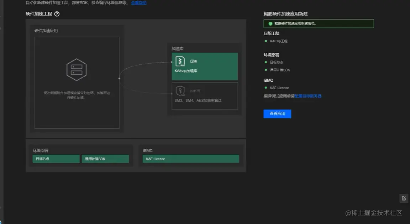Click the 鲲鹏硬件加速应用新建 heading

coord(285,14)
